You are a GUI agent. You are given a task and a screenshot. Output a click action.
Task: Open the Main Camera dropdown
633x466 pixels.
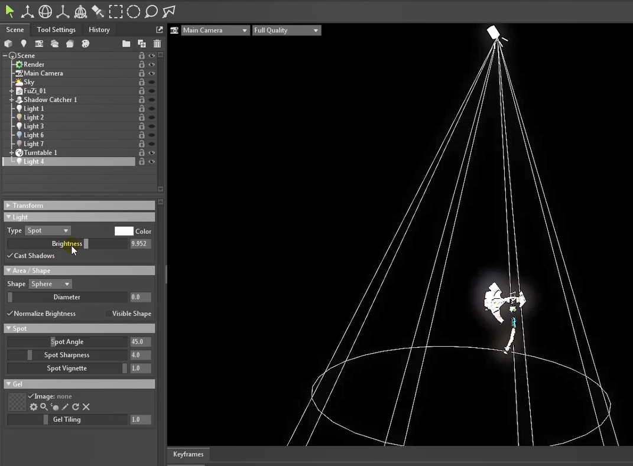click(x=215, y=30)
